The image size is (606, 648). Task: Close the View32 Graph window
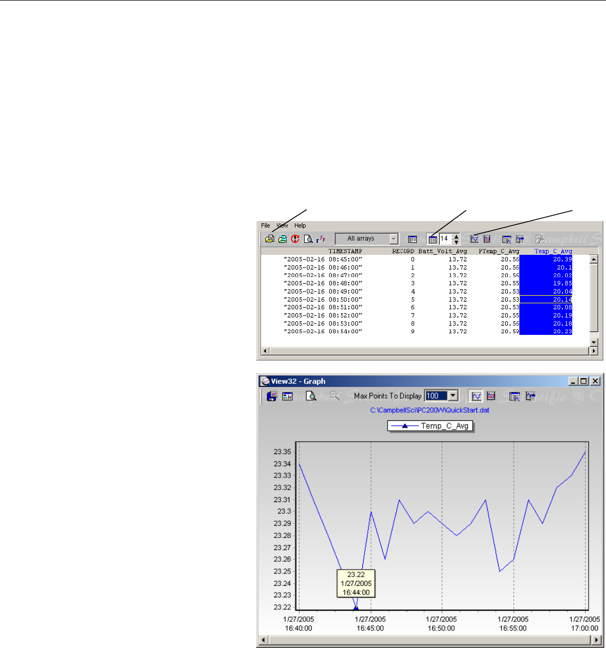595,381
